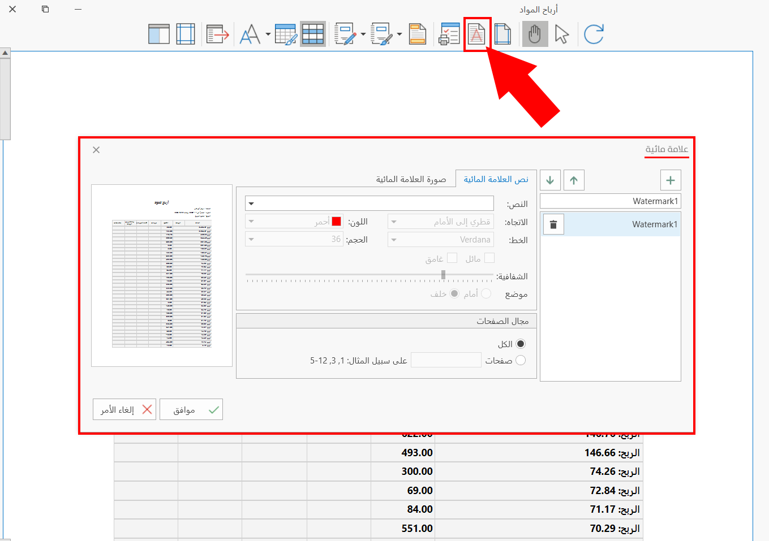Expand the arrow next to the AA icon
Screen dimensions: 769x541
268,34
